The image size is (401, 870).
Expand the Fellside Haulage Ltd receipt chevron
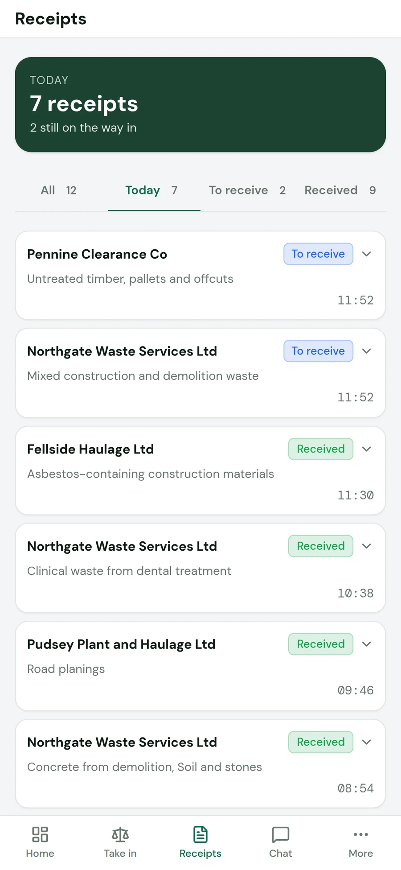pyautogui.click(x=367, y=449)
